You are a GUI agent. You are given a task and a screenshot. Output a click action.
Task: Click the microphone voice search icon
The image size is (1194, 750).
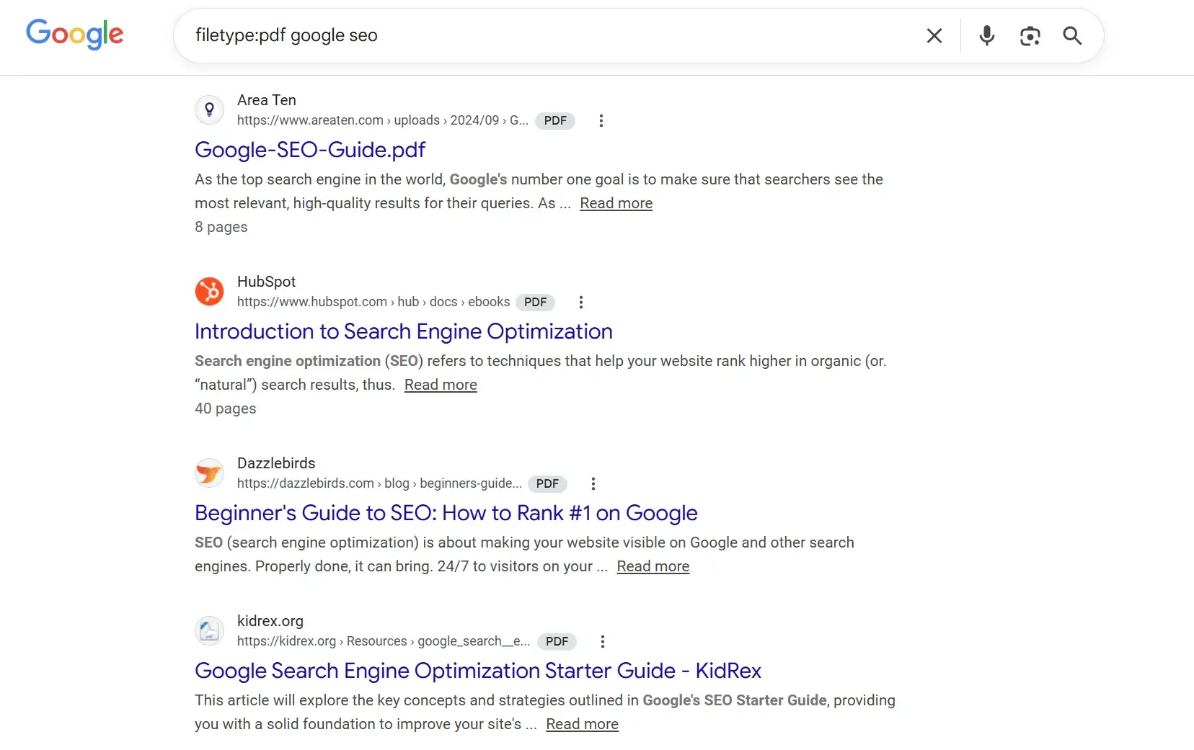pos(986,36)
